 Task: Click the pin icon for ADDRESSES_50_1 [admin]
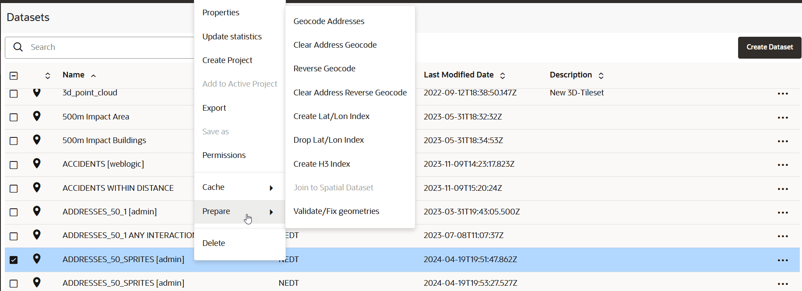click(37, 211)
